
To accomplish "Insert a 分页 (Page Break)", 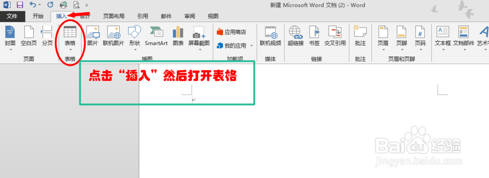I will pos(47,36).
